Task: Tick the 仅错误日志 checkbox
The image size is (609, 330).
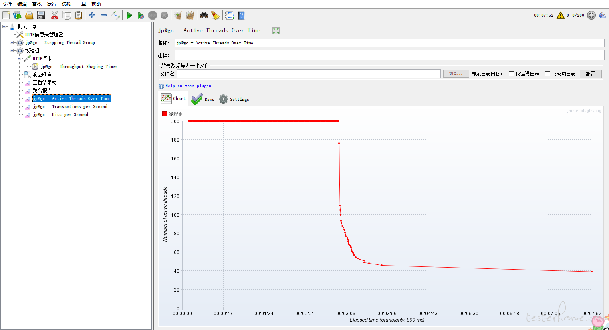Action: 511,74
